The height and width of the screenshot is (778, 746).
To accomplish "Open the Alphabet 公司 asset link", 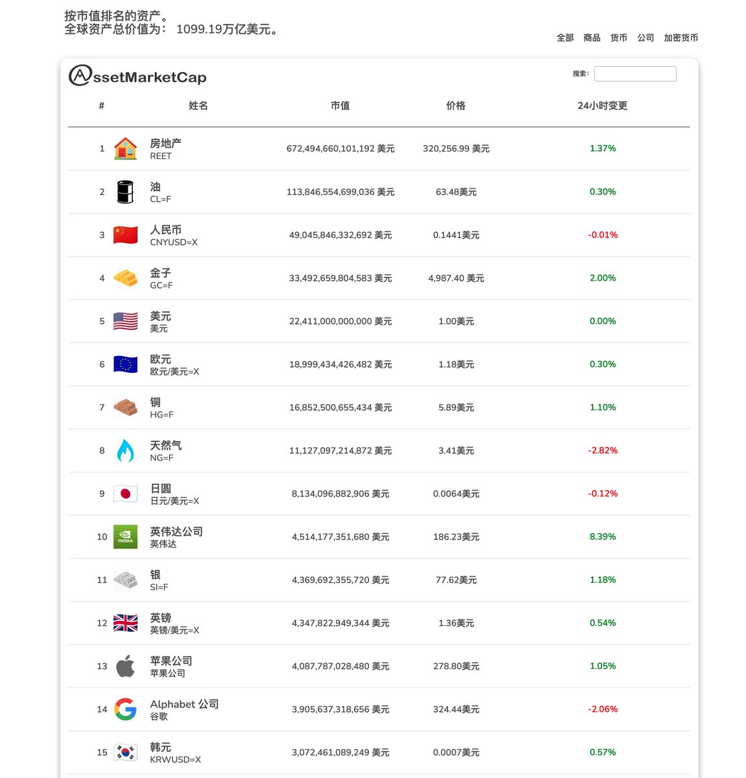I will 184,703.
